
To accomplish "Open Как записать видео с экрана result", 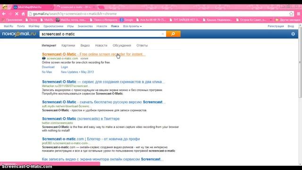I will click(102, 159).
